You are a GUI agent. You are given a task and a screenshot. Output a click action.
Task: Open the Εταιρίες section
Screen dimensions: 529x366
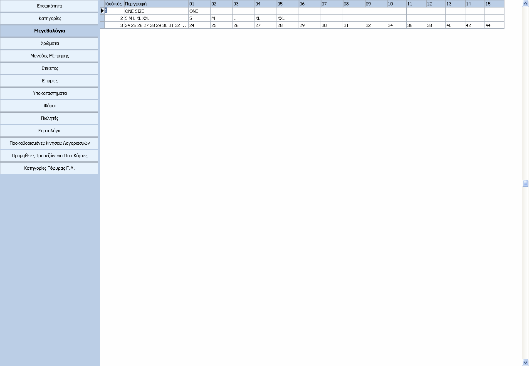coord(49,81)
